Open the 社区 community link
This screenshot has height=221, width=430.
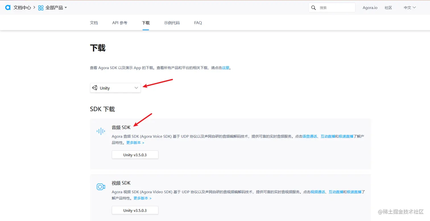(388, 8)
